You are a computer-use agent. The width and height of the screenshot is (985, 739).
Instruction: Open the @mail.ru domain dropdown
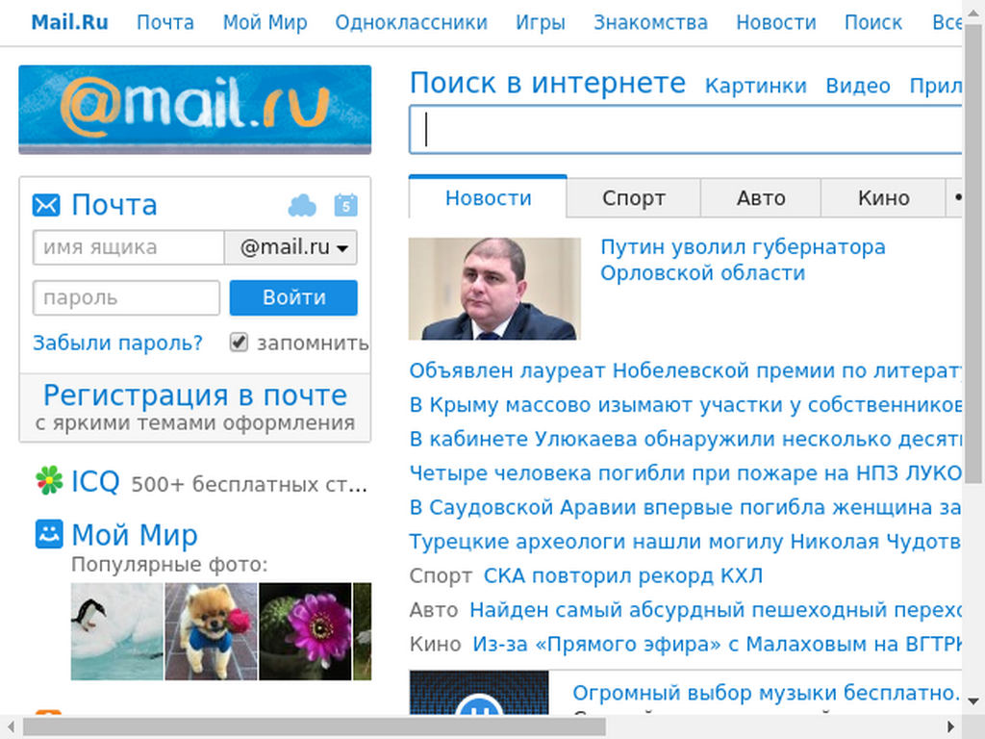pyautogui.click(x=291, y=247)
